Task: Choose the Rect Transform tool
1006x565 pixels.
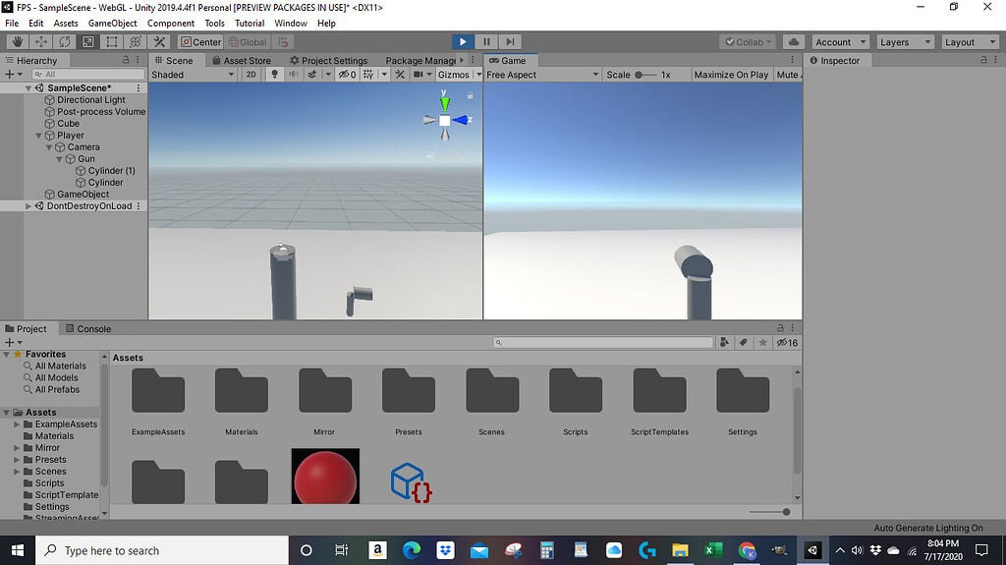Action: (112, 42)
